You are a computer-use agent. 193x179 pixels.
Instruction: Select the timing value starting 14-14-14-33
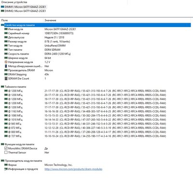tap(105, 120)
